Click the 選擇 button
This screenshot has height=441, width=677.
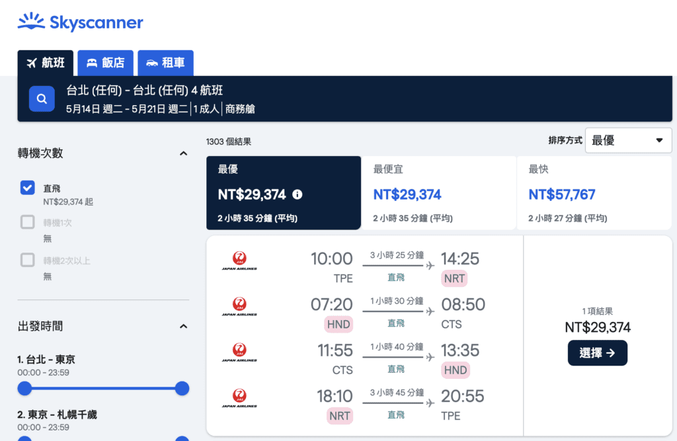[x=598, y=353]
